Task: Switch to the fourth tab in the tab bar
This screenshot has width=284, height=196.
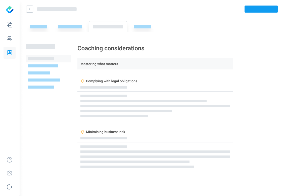Action: click(142, 27)
